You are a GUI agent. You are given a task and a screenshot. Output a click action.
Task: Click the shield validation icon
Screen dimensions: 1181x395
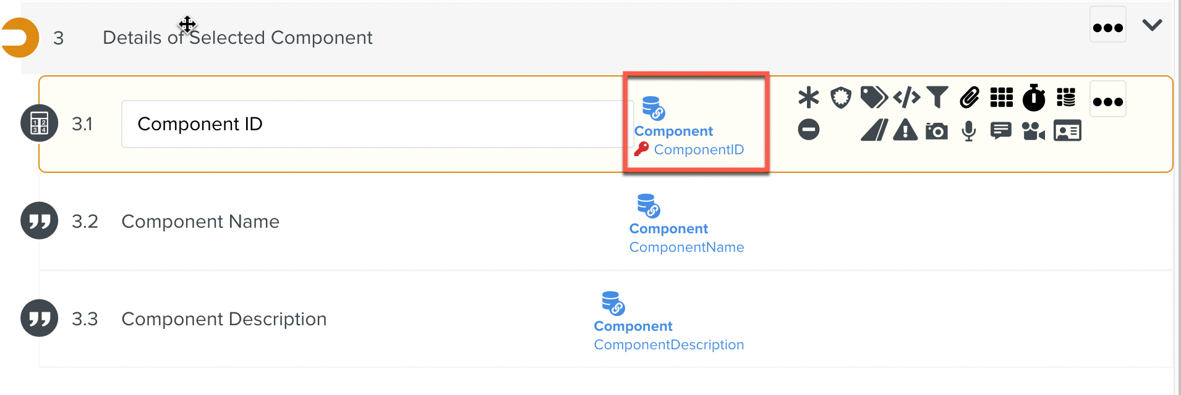pos(840,98)
